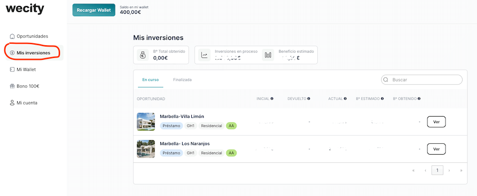Viewport: 477px width, 196px height.
Task: Select Mi Wallet sidebar item
Action: 23,69
